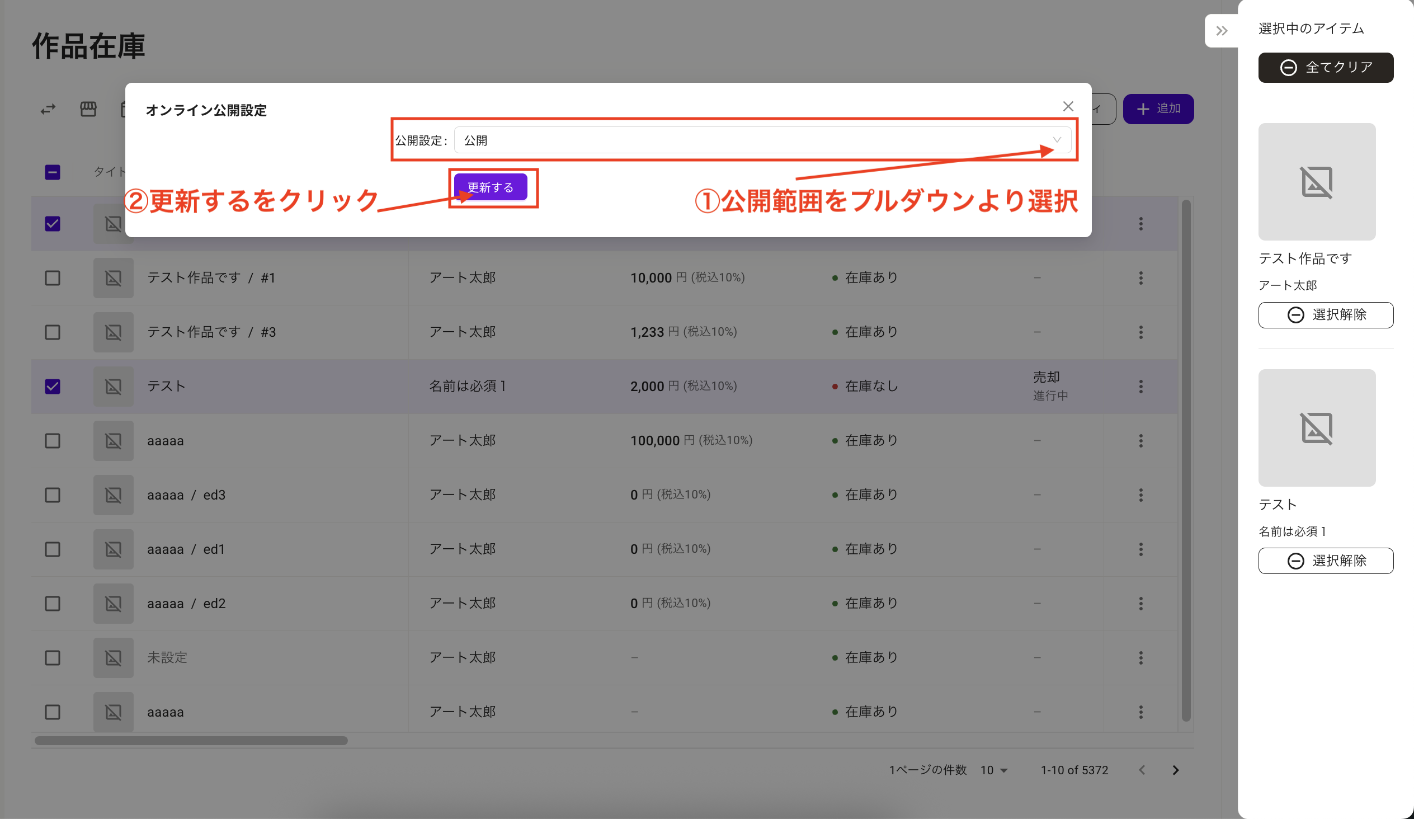Collapse the selected items panel with the double-chevron
Screen dimensions: 1414x819
pyautogui.click(x=1221, y=30)
